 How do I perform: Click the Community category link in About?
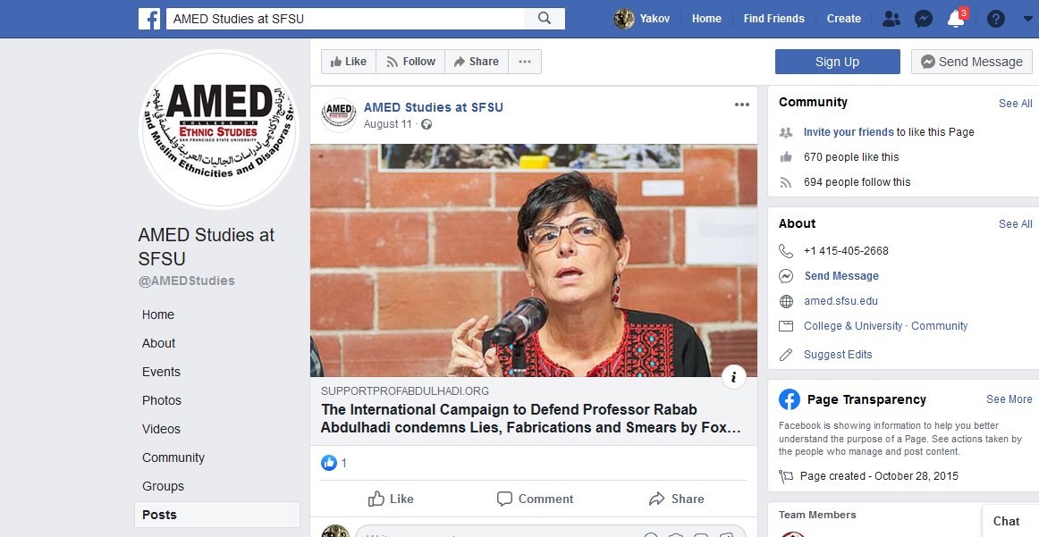pos(939,326)
